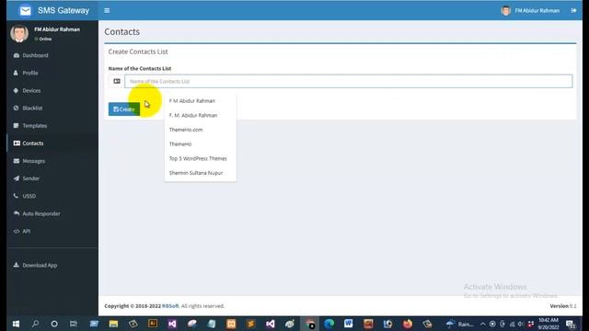Select the "Shermin Sultana Nupur" suggestion
589x331 pixels.
(201, 173)
